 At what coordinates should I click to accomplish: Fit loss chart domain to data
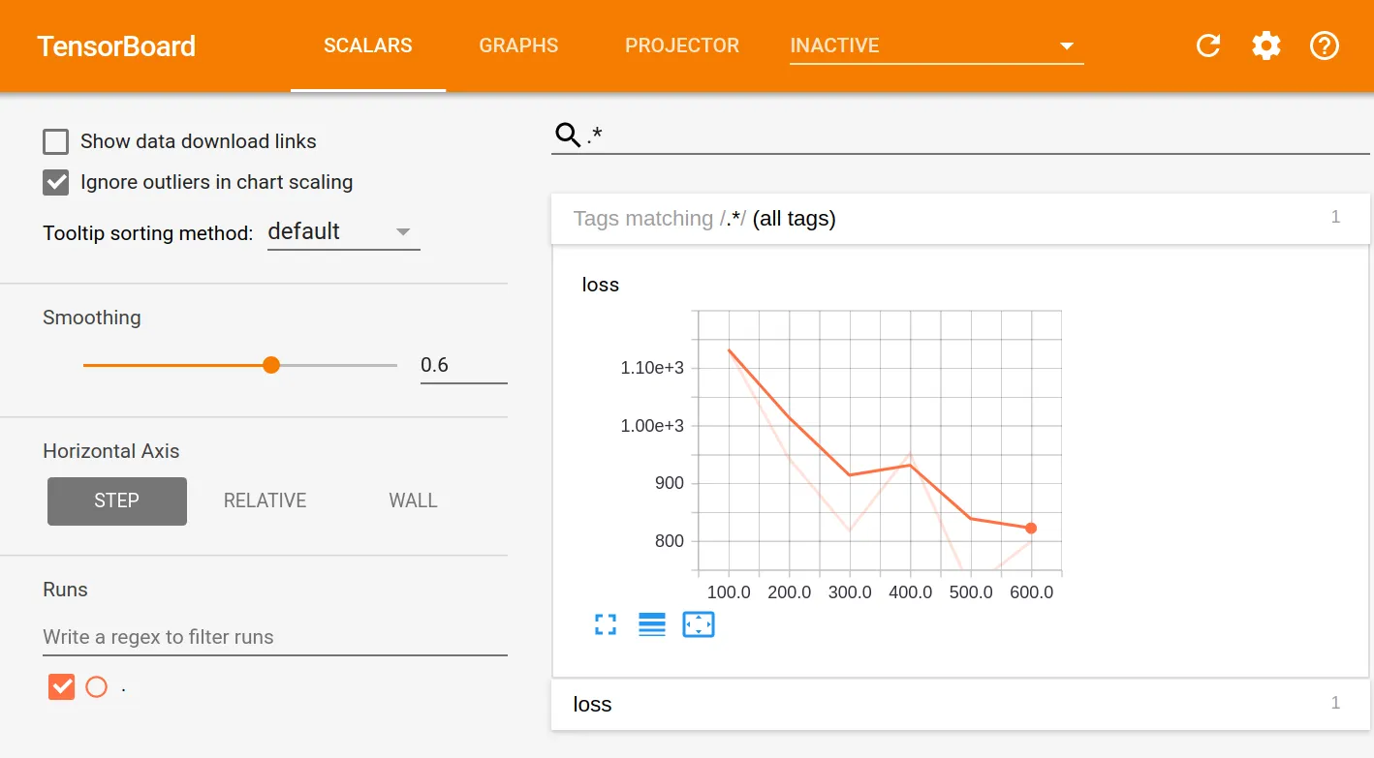(699, 624)
